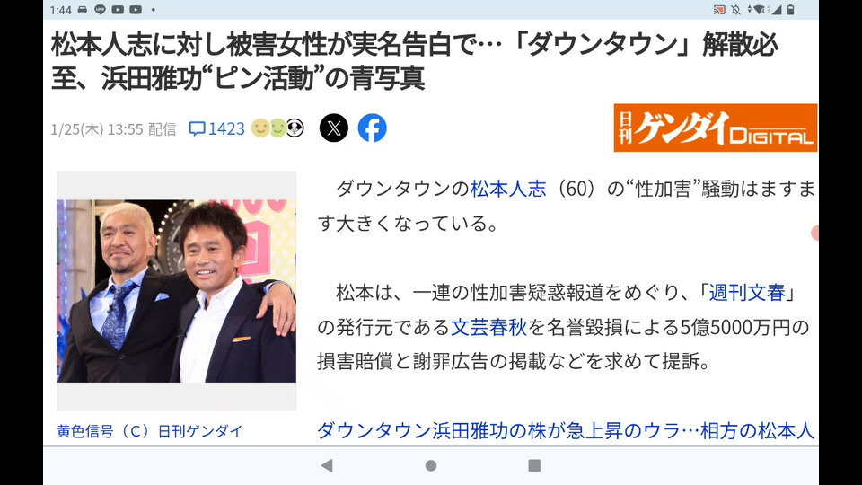The height and width of the screenshot is (485, 862).
Task: Tap the Android home circle button
Action: pyautogui.click(x=431, y=466)
